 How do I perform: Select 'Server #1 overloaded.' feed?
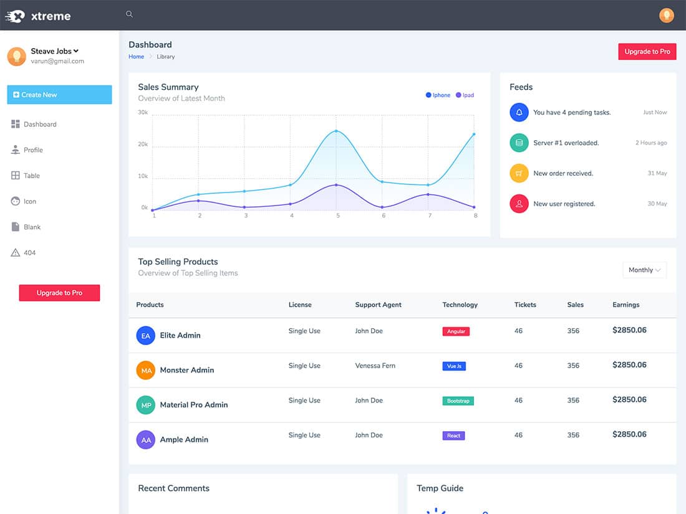[566, 143]
